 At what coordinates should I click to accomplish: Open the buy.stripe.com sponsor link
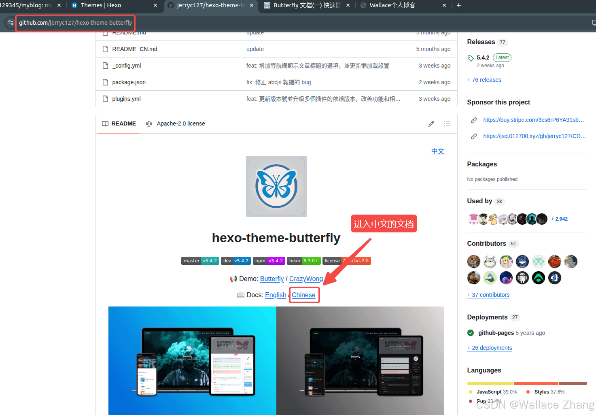[534, 120]
